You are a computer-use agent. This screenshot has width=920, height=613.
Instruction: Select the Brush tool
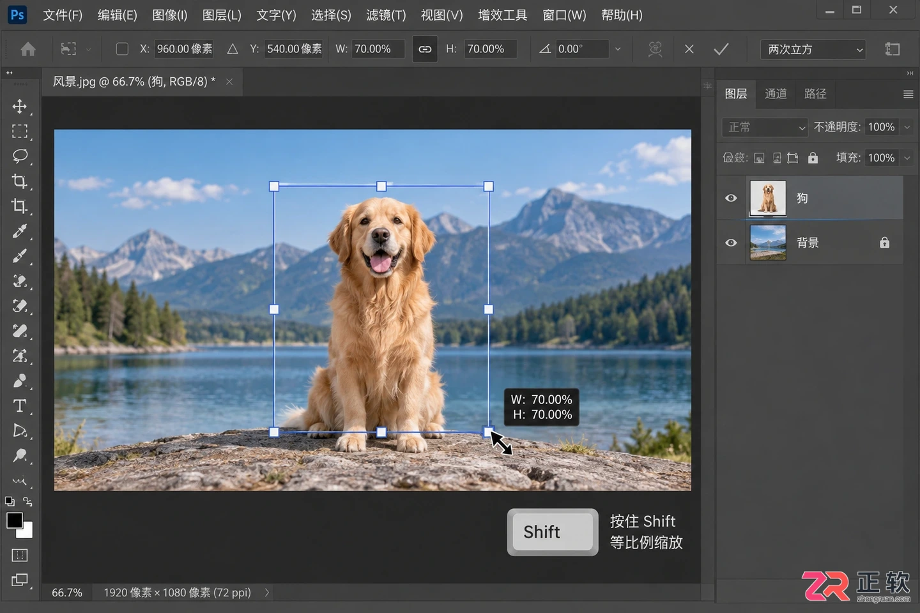tap(20, 256)
